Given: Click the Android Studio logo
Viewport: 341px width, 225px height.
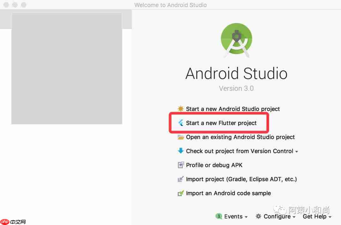Looking at the screenshot, I should (236, 40).
